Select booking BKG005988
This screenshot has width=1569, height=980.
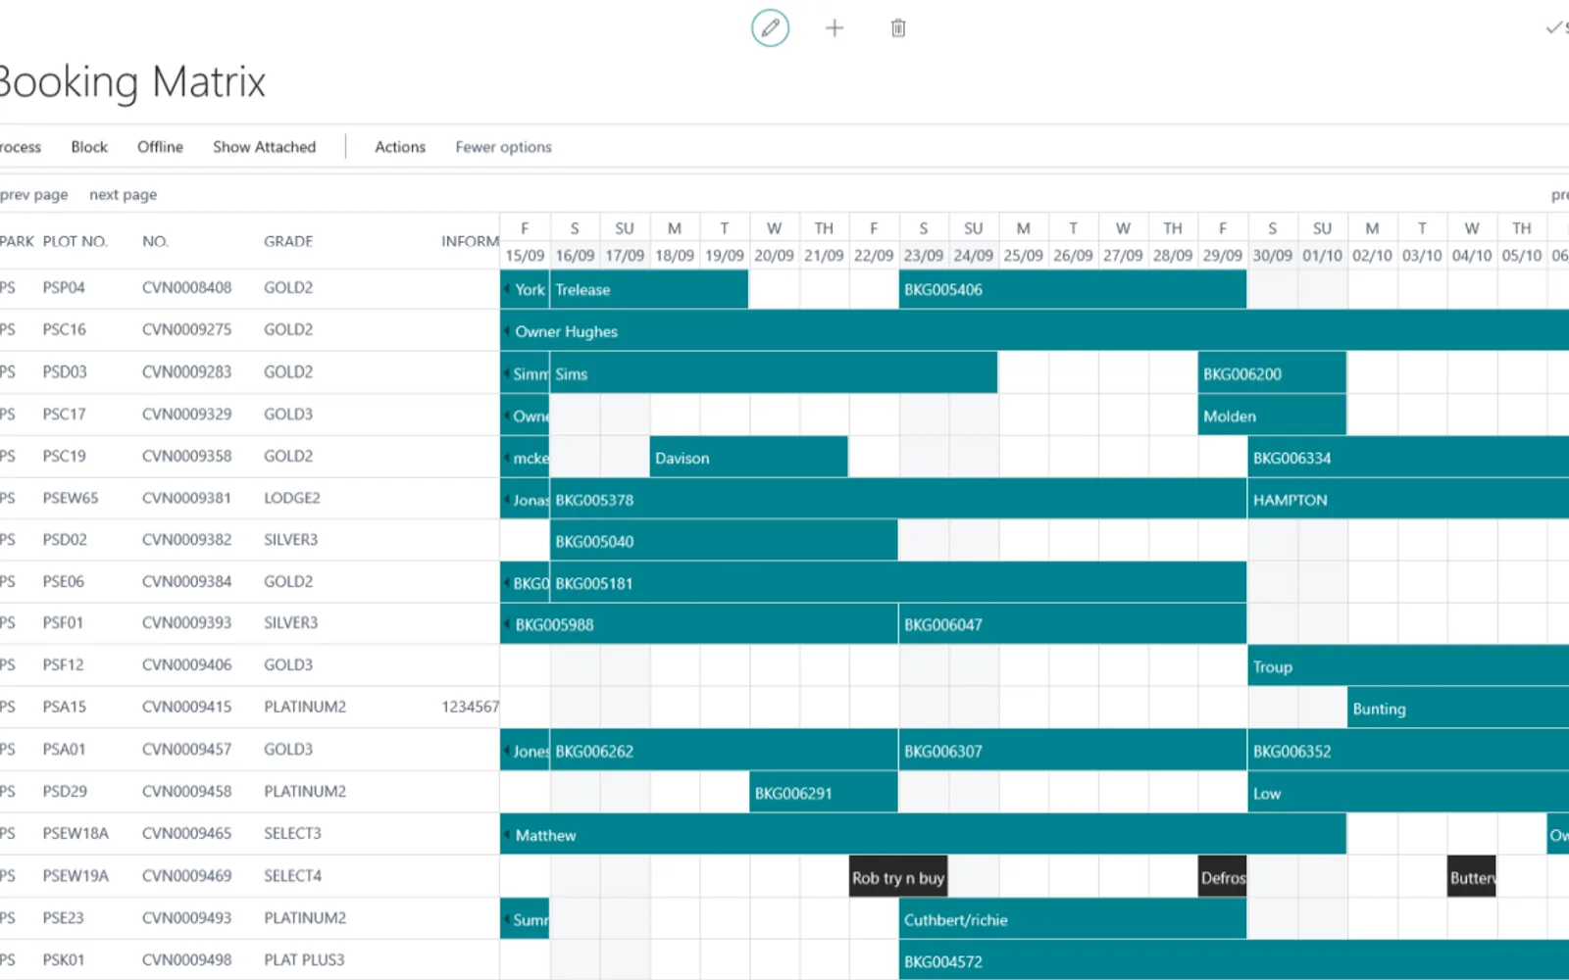click(699, 624)
